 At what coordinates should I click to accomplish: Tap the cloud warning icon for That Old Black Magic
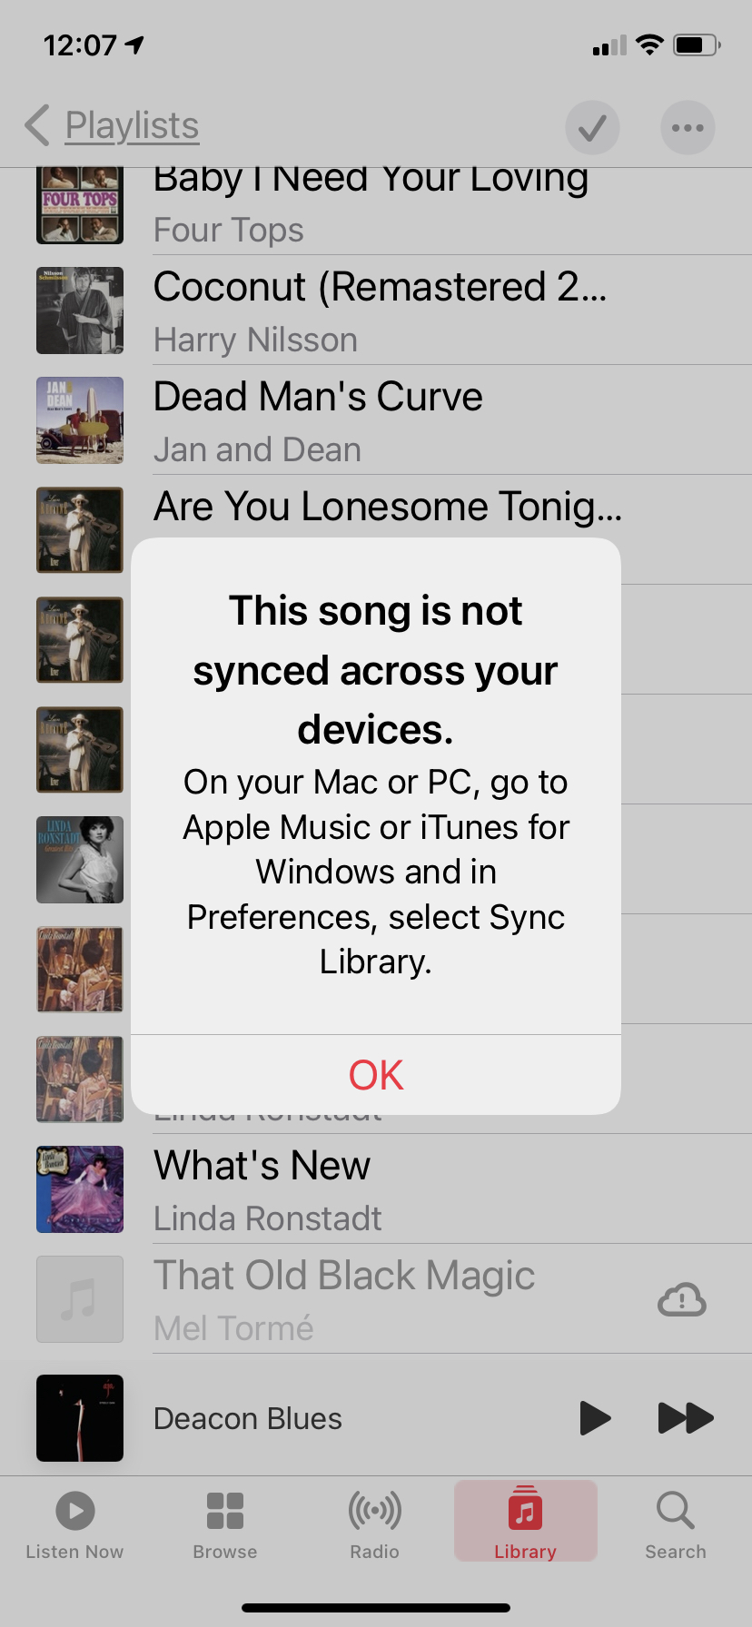681,1300
